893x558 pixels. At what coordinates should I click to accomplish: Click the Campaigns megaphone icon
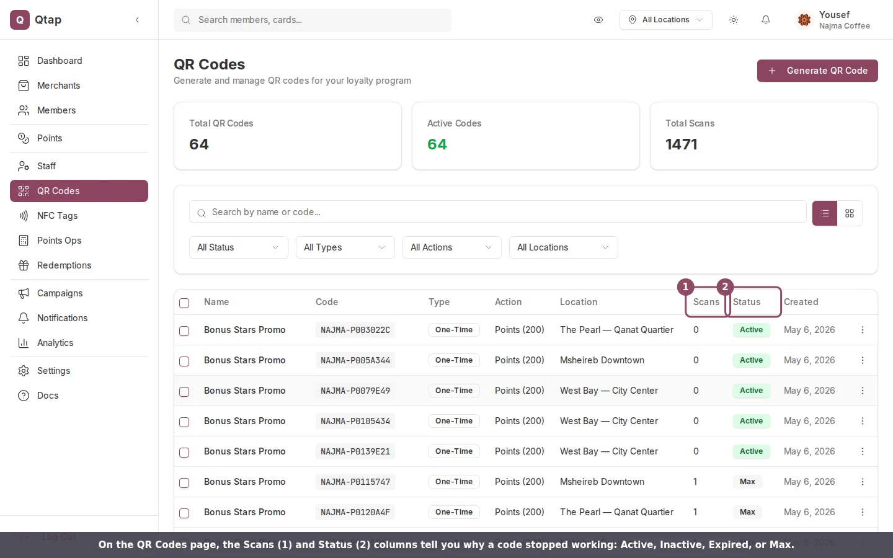[x=24, y=293]
